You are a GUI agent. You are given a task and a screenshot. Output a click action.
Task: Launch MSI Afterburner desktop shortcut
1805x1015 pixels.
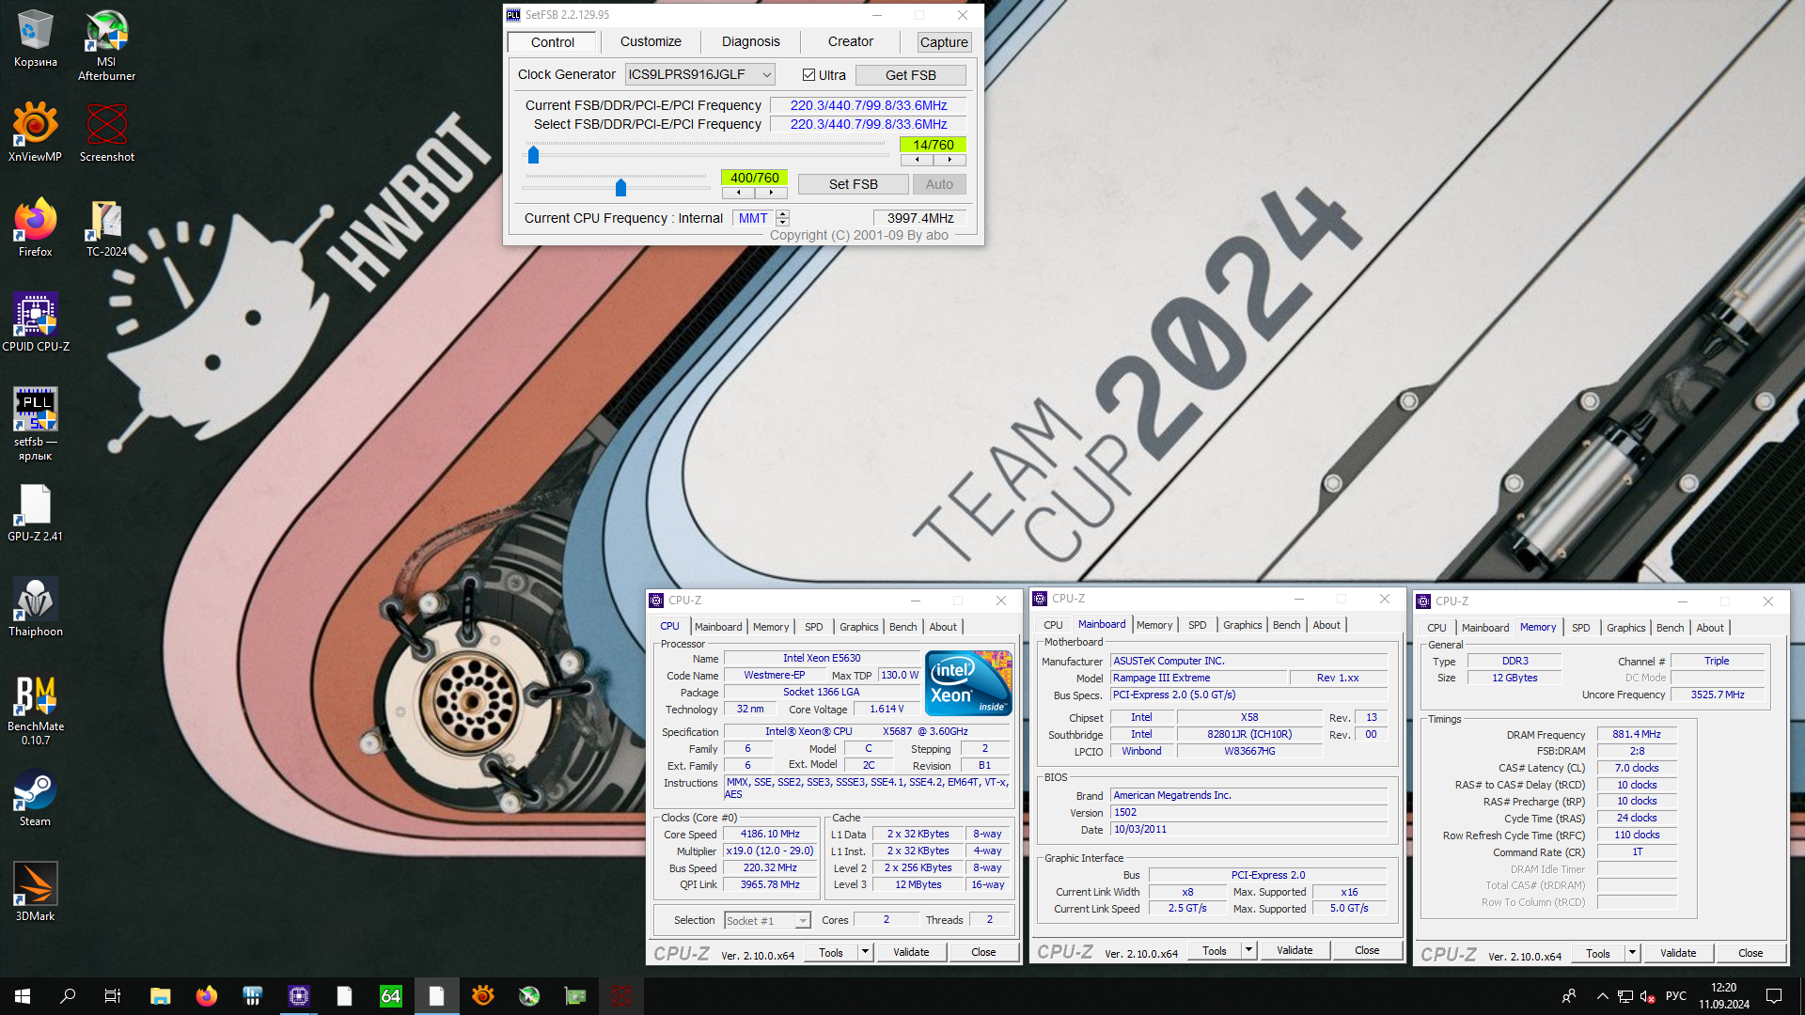[106, 45]
